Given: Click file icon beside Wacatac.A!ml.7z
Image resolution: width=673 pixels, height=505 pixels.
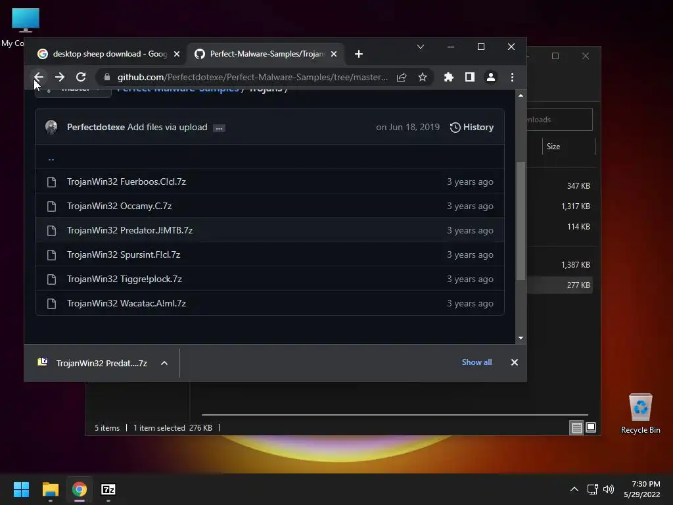Looking at the screenshot, I should click(x=51, y=304).
